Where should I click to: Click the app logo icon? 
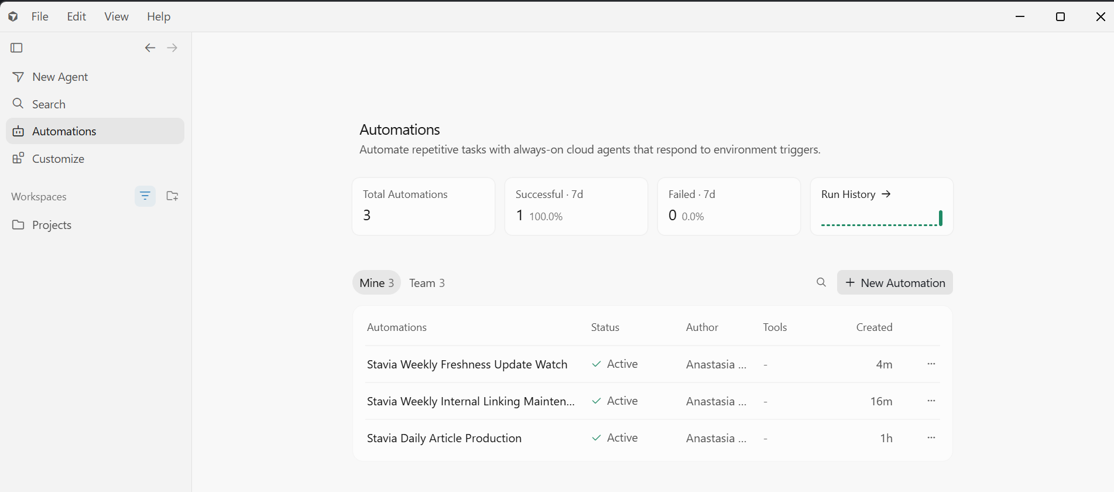coord(13,16)
